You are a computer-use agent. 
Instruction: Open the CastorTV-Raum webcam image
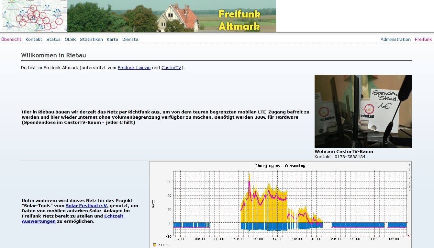coord(363,111)
